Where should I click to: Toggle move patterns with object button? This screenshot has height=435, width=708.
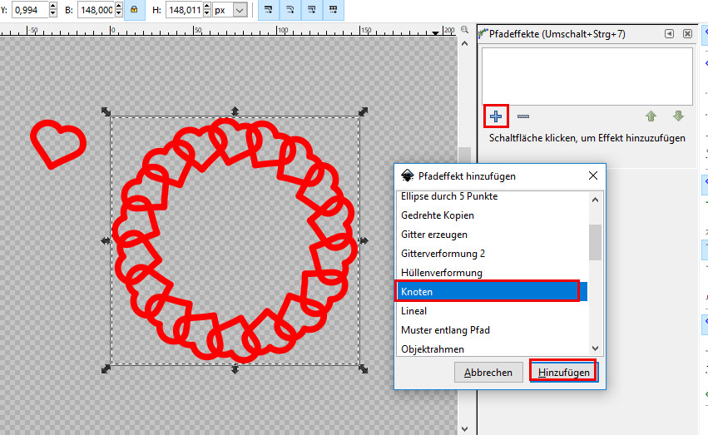pyautogui.click(x=334, y=9)
